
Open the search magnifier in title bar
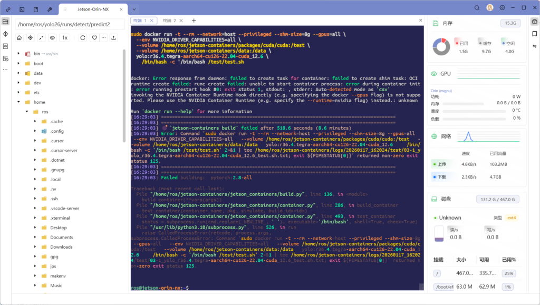[477, 8]
